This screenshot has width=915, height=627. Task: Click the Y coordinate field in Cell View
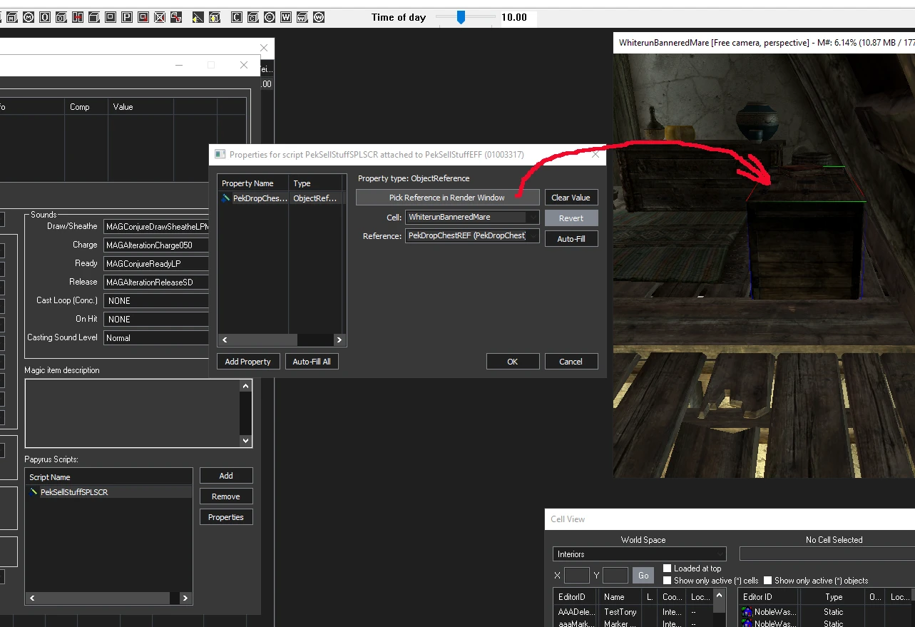click(615, 576)
